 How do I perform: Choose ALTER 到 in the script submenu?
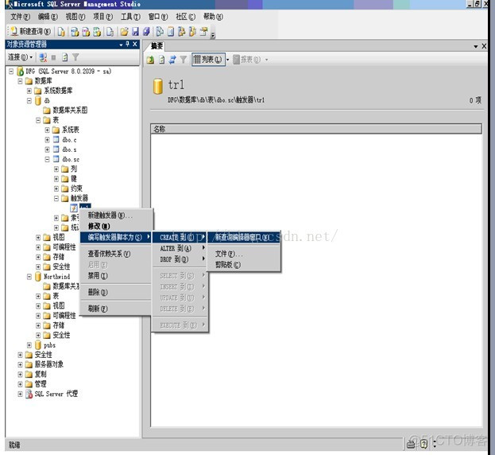tap(180, 248)
